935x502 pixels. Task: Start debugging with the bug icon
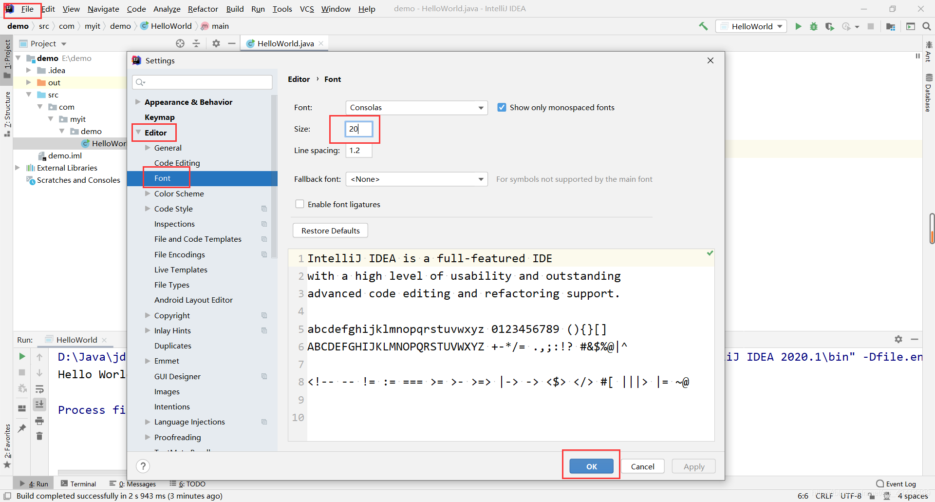tap(814, 26)
